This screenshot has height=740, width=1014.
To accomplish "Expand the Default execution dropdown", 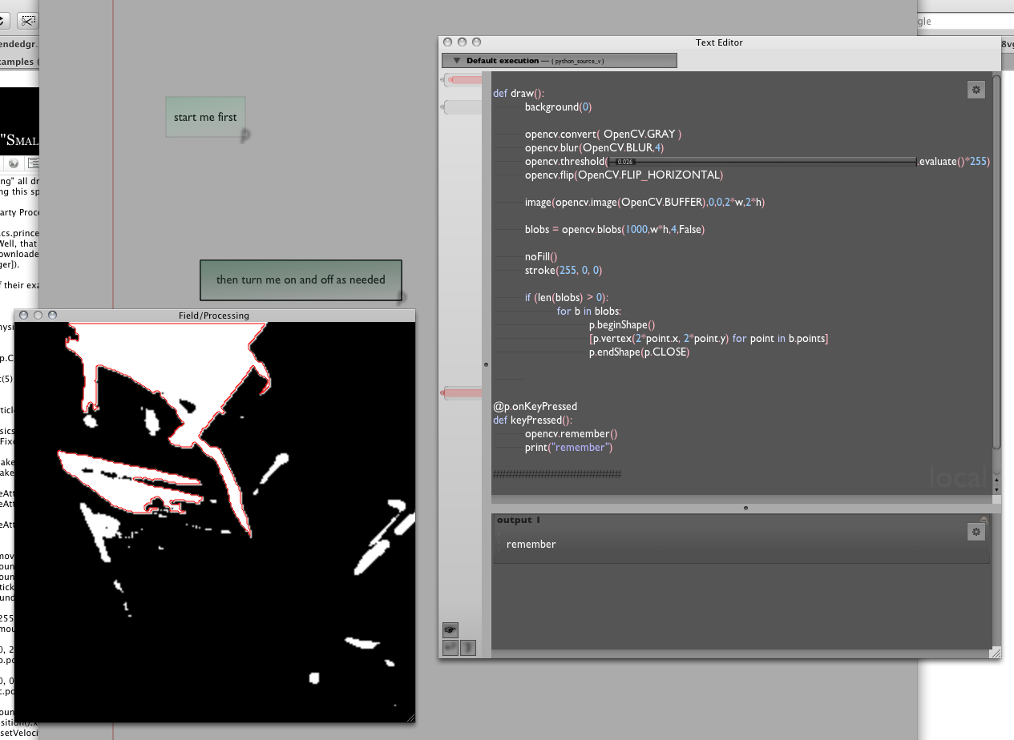I will [457, 60].
